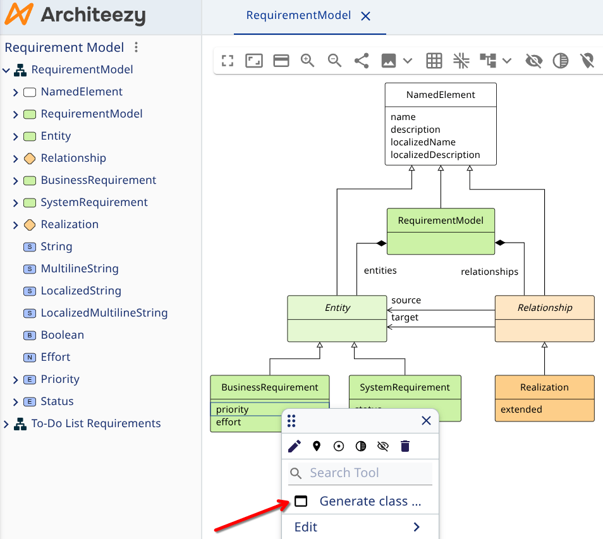Click the zoom out magnifier icon

(334, 61)
